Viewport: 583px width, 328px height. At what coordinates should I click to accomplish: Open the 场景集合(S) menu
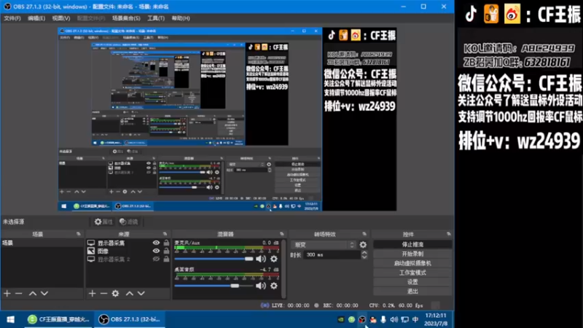click(126, 18)
